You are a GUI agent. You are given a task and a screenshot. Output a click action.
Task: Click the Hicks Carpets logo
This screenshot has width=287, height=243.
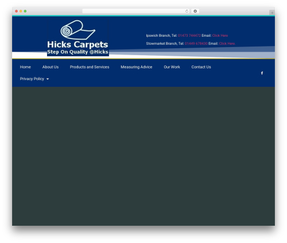click(x=78, y=37)
